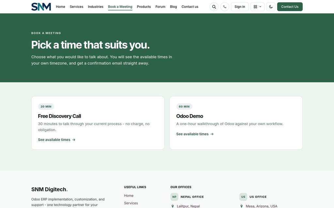Screen dimensions: 334x208
Task: Click the Free Discovery Call heading
Action: pyautogui.click(x=59, y=116)
